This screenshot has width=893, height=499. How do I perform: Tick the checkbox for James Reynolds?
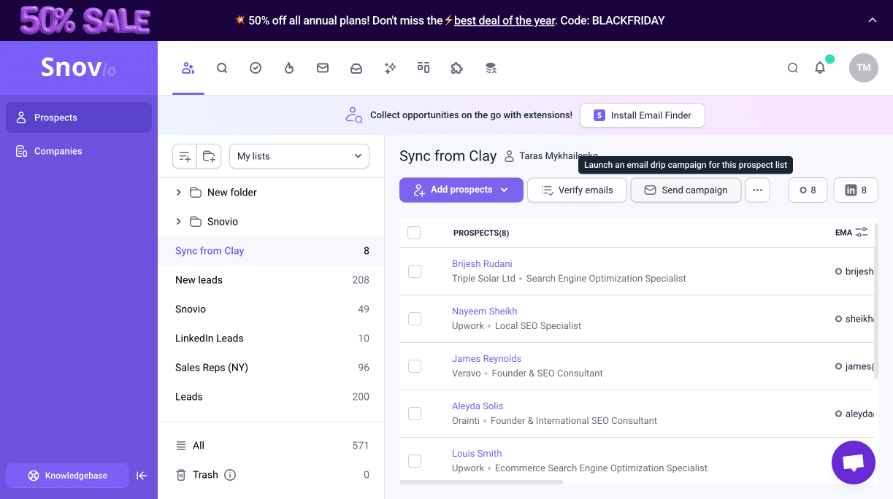[x=415, y=366]
